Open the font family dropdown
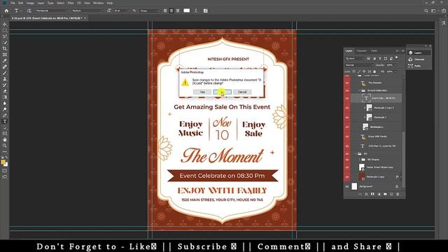 tap(52, 10)
